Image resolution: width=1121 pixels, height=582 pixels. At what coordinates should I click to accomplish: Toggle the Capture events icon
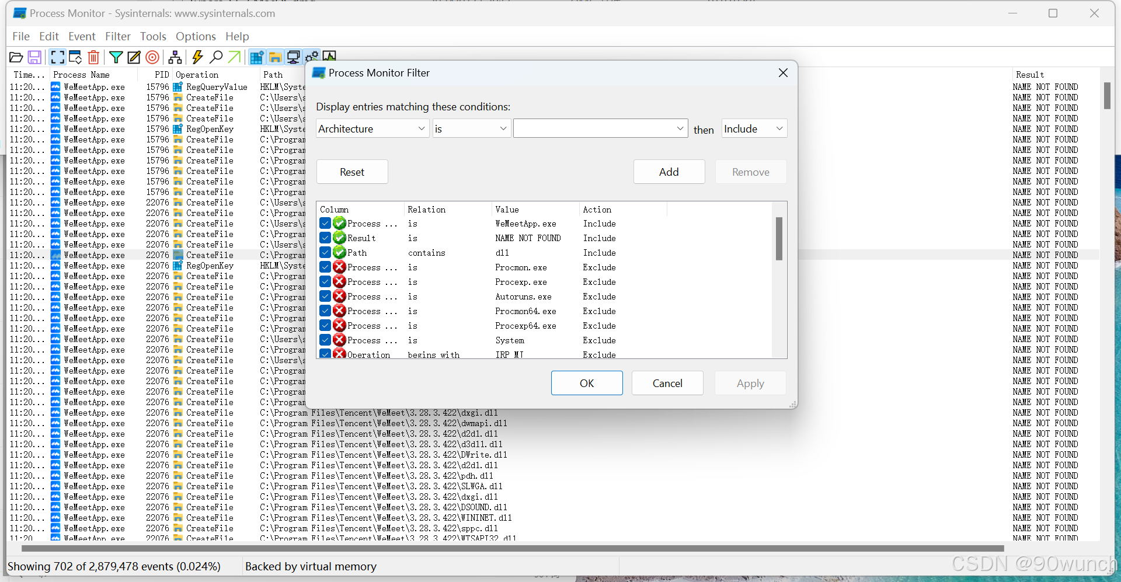tap(57, 57)
